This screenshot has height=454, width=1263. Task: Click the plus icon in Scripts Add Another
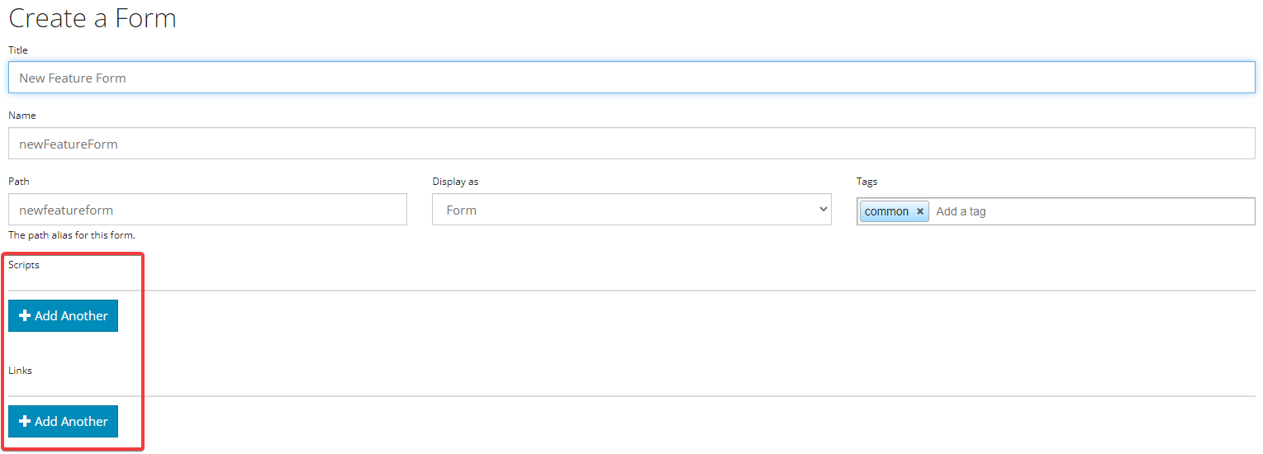[25, 316]
